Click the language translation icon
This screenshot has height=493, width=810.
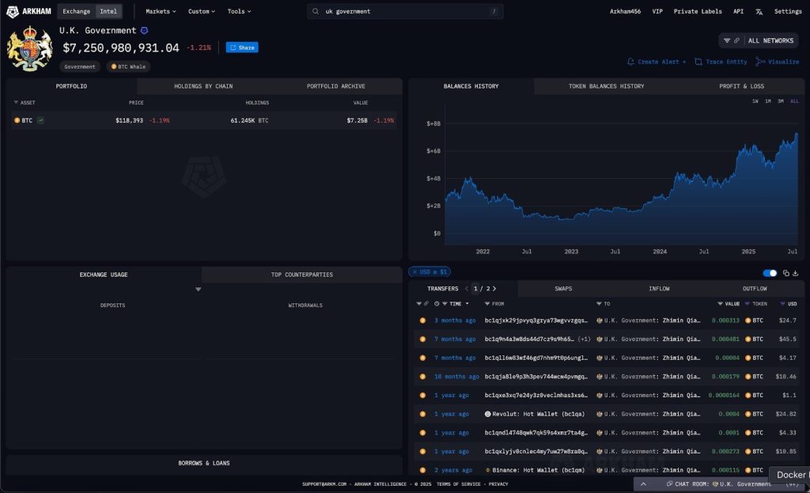[x=759, y=12]
